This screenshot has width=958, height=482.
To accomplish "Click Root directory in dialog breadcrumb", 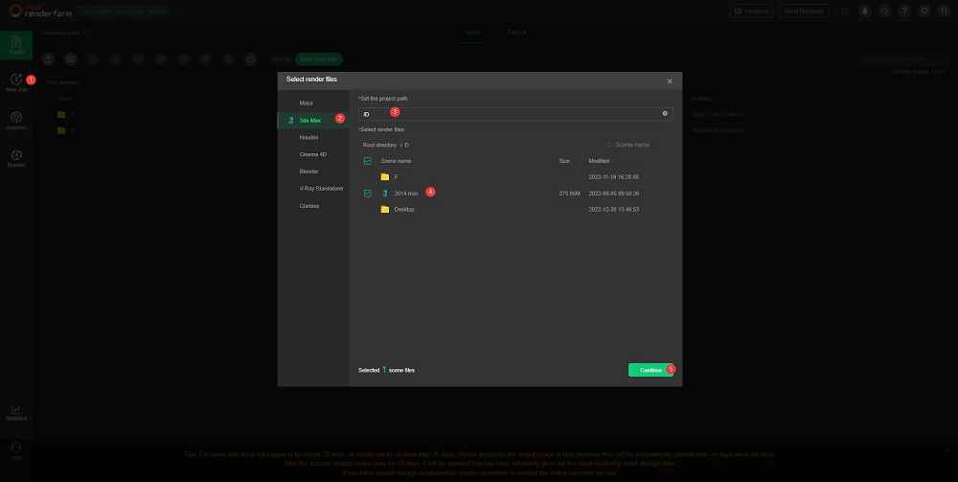I will (x=379, y=145).
